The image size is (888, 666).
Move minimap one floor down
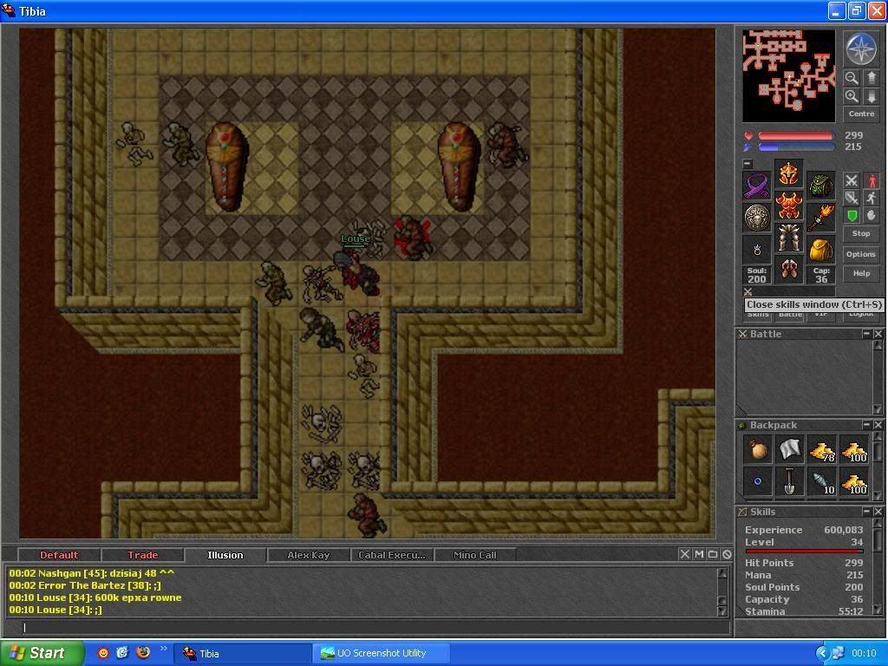point(871,96)
